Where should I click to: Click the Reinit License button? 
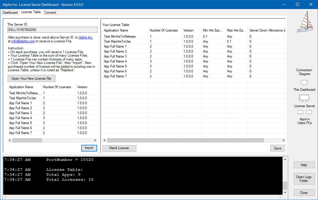pyautogui.click(x=119, y=148)
